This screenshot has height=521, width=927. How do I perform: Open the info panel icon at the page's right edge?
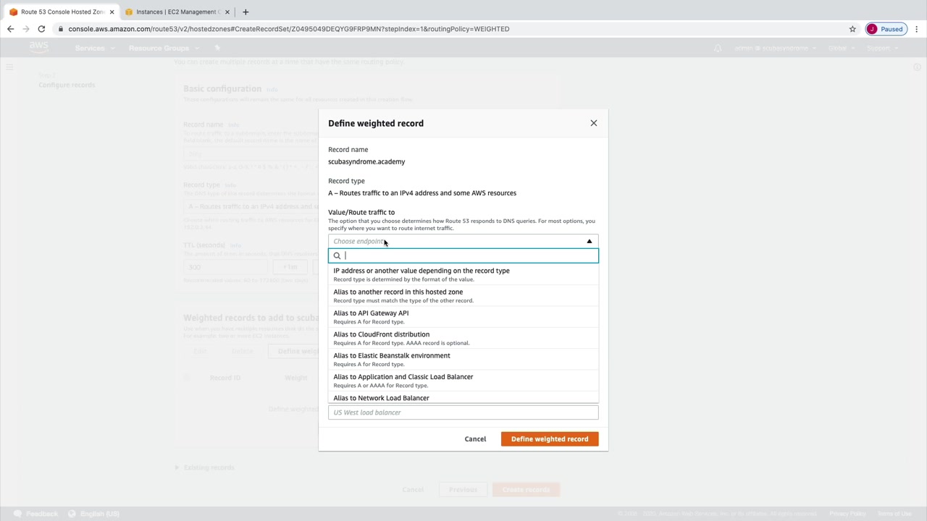917,67
